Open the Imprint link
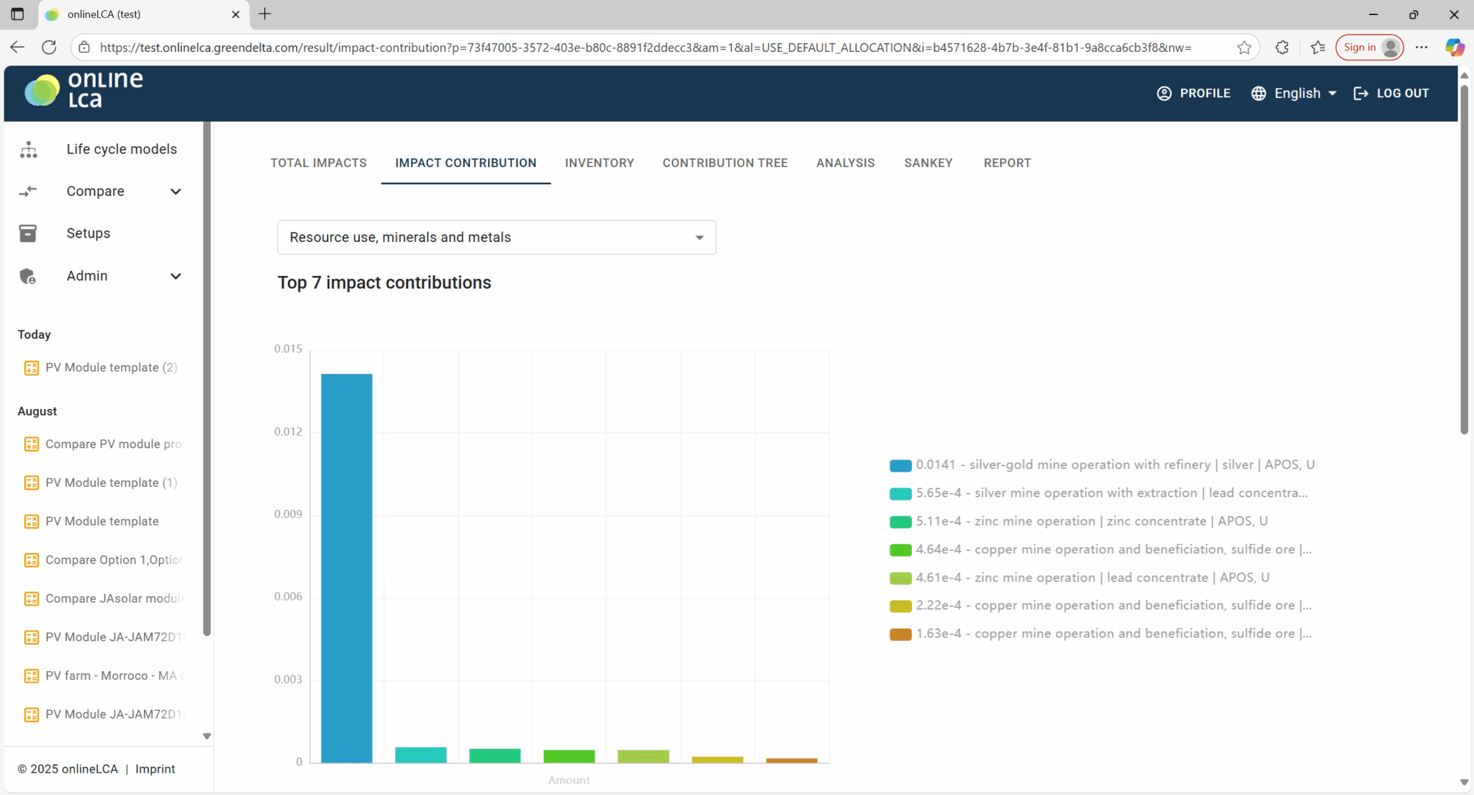This screenshot has height=795, width=1474. (155, 769)
